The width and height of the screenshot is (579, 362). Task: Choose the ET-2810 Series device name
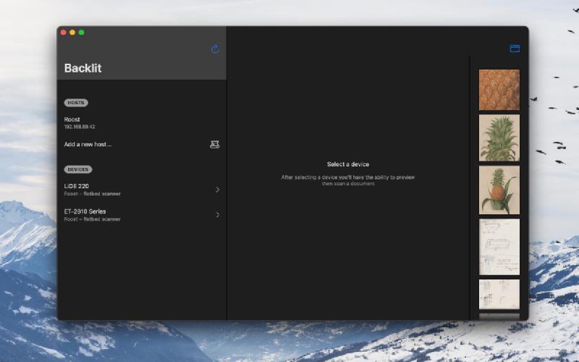[85, 211]
